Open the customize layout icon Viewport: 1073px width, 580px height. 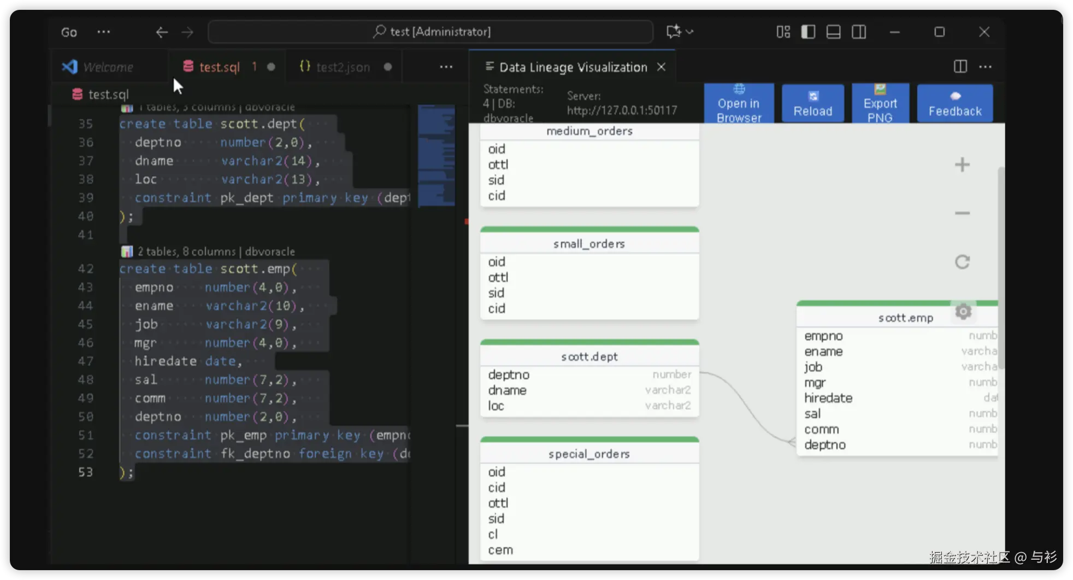click(x=783, y=32)
